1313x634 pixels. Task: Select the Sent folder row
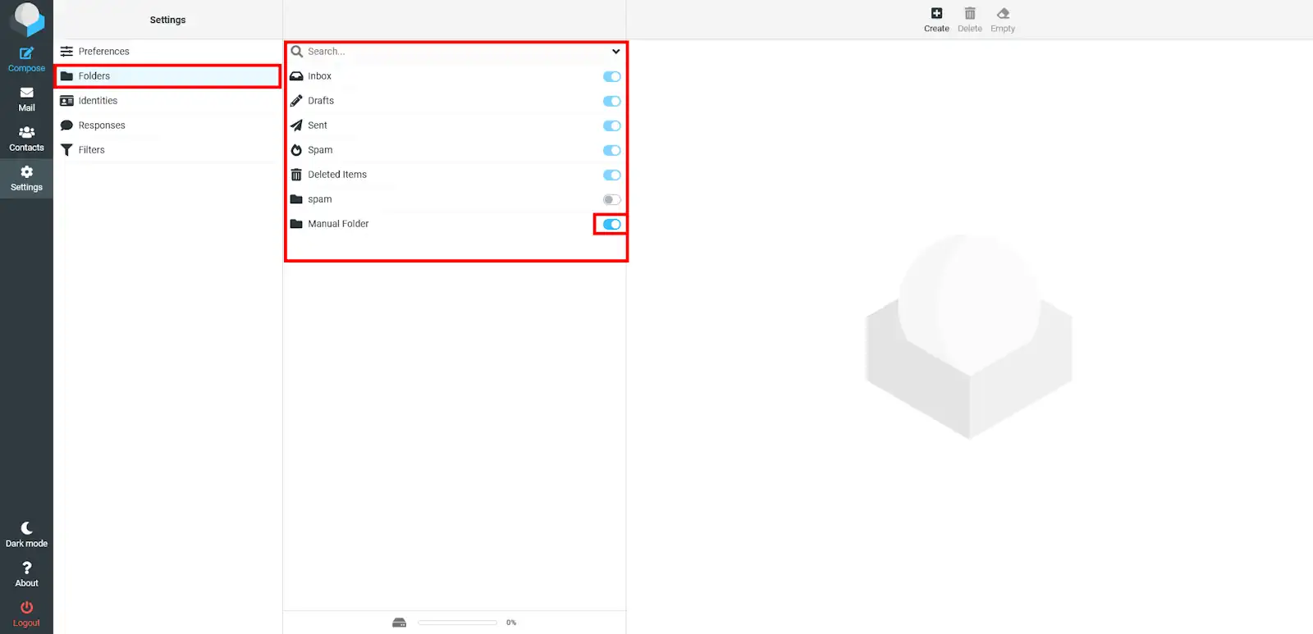[318, 125]
